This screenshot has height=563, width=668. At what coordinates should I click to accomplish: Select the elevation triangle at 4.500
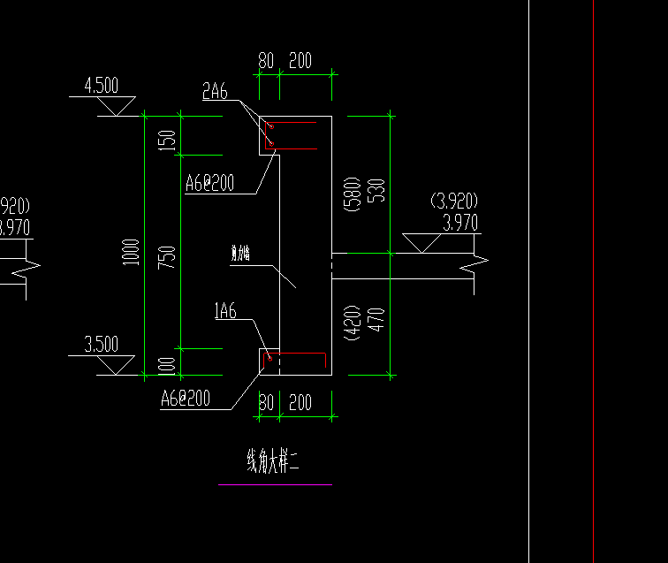(117, 106)
